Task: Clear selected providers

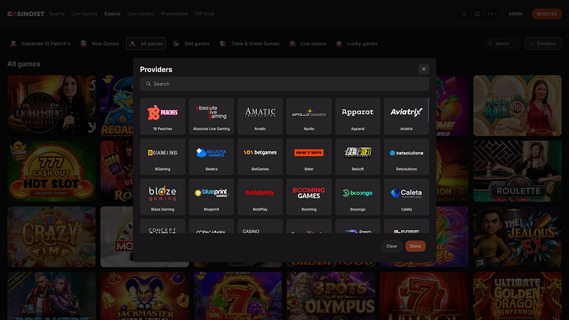Action: click(392, 246)
